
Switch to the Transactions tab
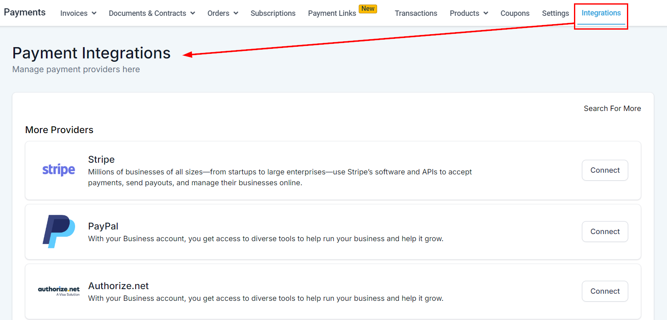[416, 13]
